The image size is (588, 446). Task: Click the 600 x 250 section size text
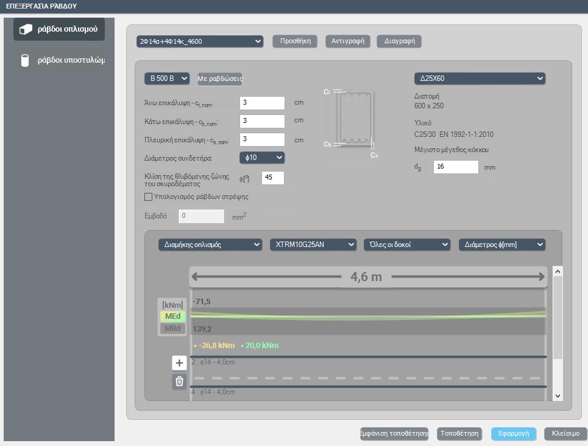click(429, 106)
